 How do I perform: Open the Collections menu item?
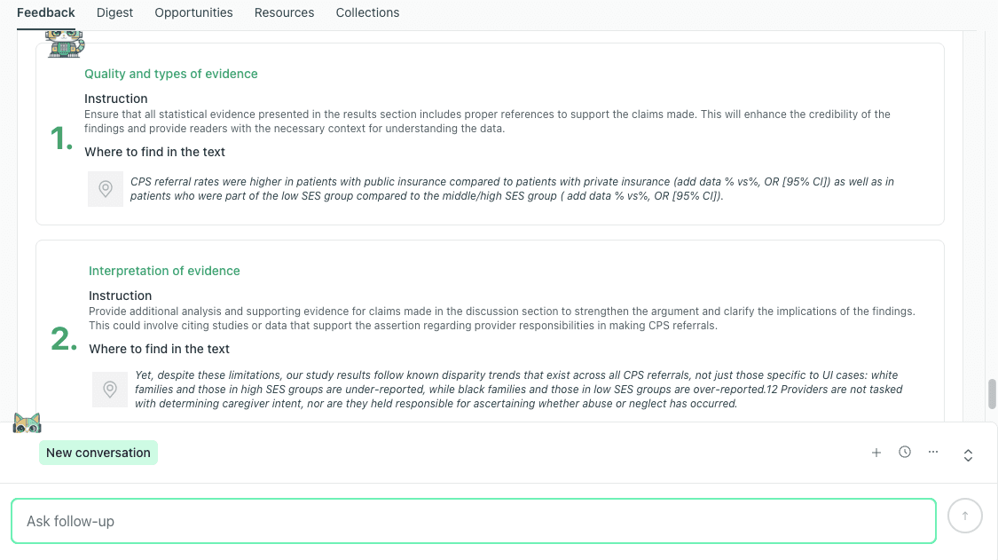(x=367, y=12)
